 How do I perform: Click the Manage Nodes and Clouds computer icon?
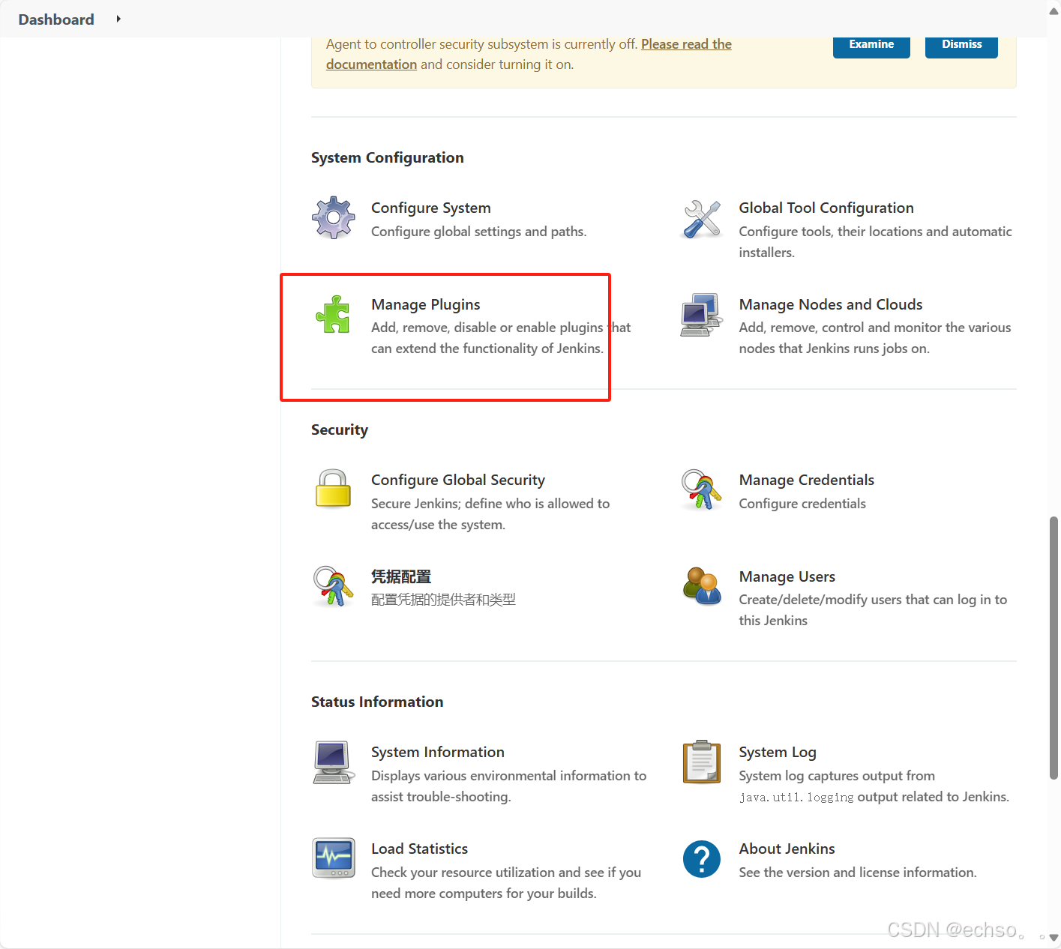tap(702, 315)
